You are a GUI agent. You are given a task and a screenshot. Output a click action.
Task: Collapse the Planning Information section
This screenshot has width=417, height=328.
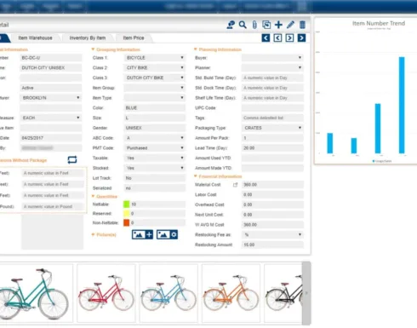tap(196, 49)
